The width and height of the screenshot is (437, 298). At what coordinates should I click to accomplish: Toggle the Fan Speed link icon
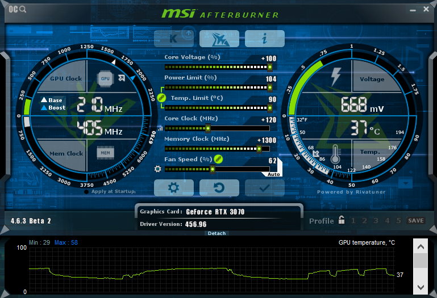218,159
